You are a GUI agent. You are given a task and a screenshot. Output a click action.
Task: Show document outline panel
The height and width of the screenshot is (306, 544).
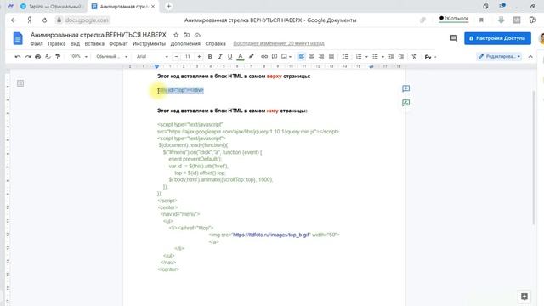pyautogui.click(x=20, y=83)
